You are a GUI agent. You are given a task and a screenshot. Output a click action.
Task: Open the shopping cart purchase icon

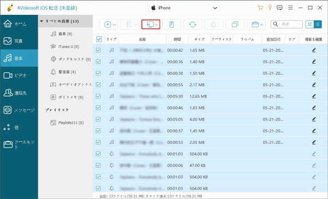pos(260,8)
